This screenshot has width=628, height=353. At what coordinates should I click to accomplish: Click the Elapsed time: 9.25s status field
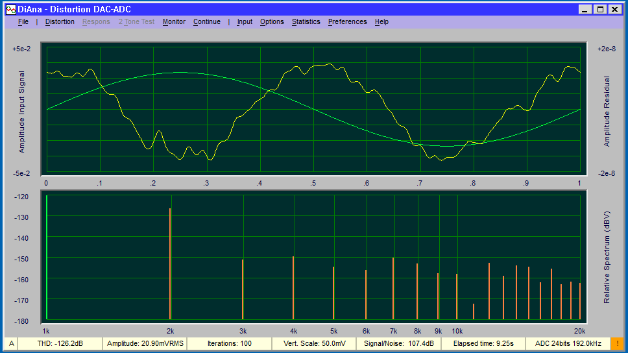point(483,343)
